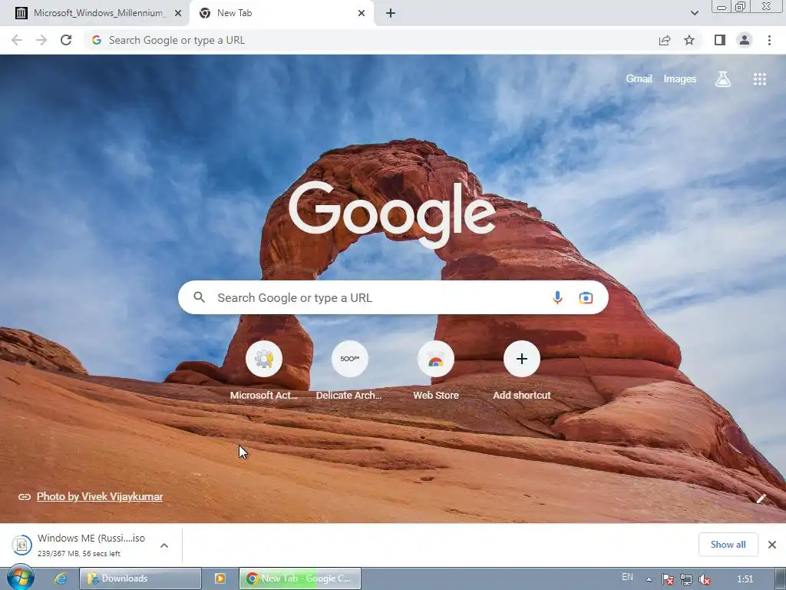The width and height of the screenshot is (786, 590).
Task: Show hidden tray icons arrow
Action: coord(649,579)
